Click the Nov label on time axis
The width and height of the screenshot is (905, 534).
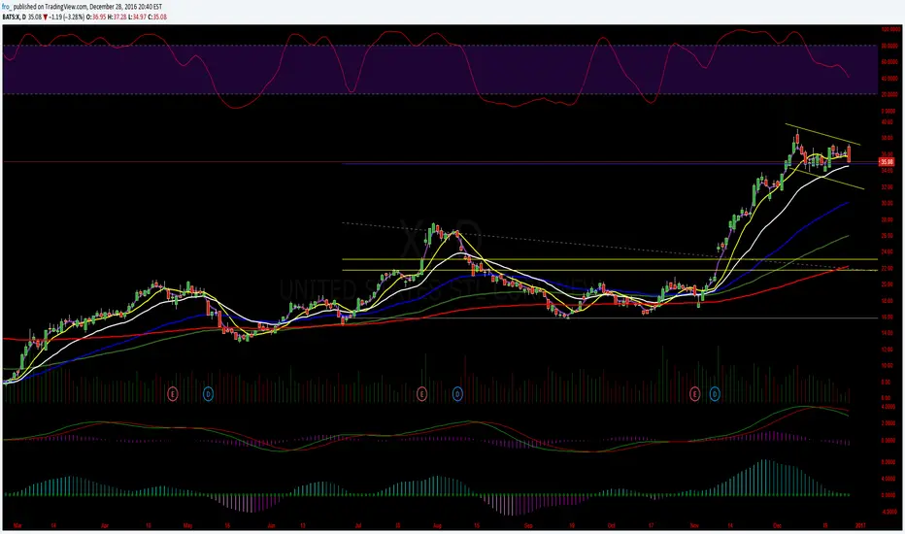[x=694, y=526]
